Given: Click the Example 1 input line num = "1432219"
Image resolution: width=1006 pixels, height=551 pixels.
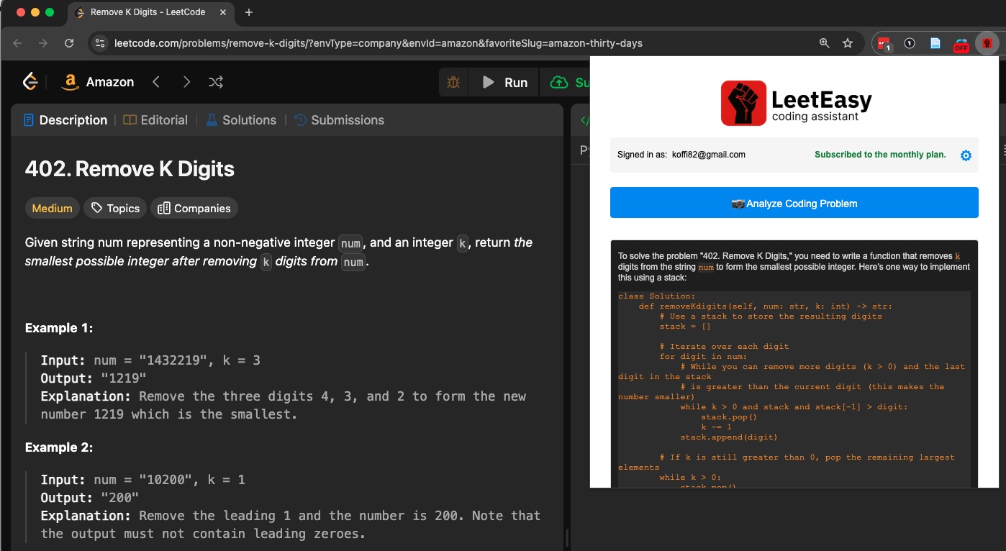Looking at the screenshot, I should click(150, 360).
